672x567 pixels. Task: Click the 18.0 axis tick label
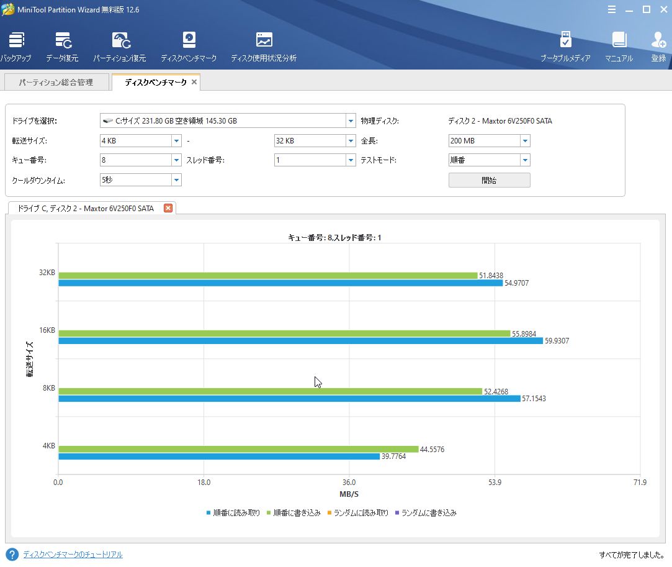[x=204, y=482]
